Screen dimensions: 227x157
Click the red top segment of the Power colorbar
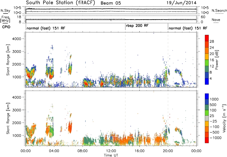tap(207, 38)
